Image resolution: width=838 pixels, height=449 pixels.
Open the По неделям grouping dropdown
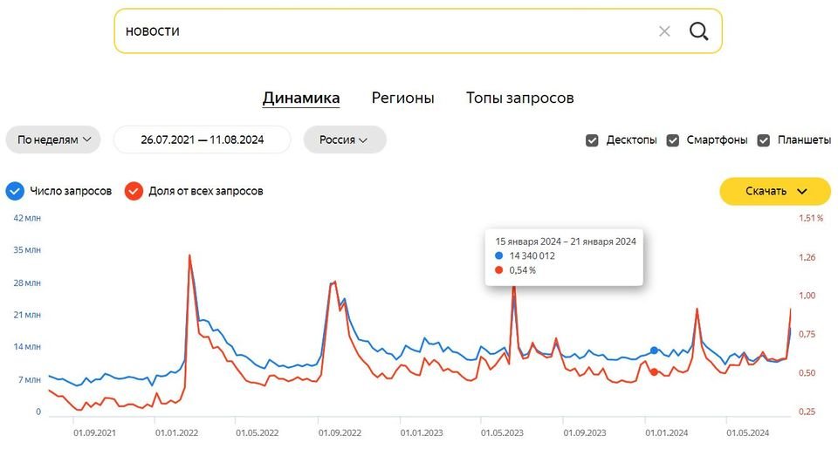53,139
